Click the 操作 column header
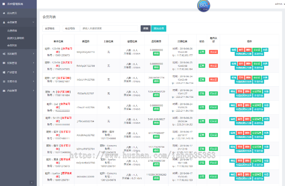This screenshot has width=285, height=186. [x=250, y=41]
